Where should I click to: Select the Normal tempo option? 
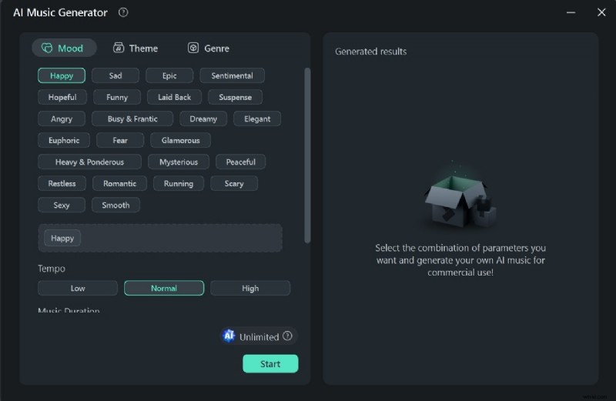point(164,288)
